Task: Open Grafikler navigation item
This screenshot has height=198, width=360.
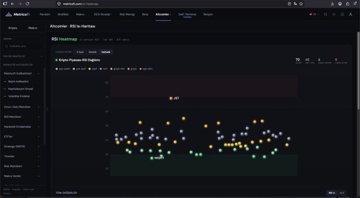Action: (63, 14)
